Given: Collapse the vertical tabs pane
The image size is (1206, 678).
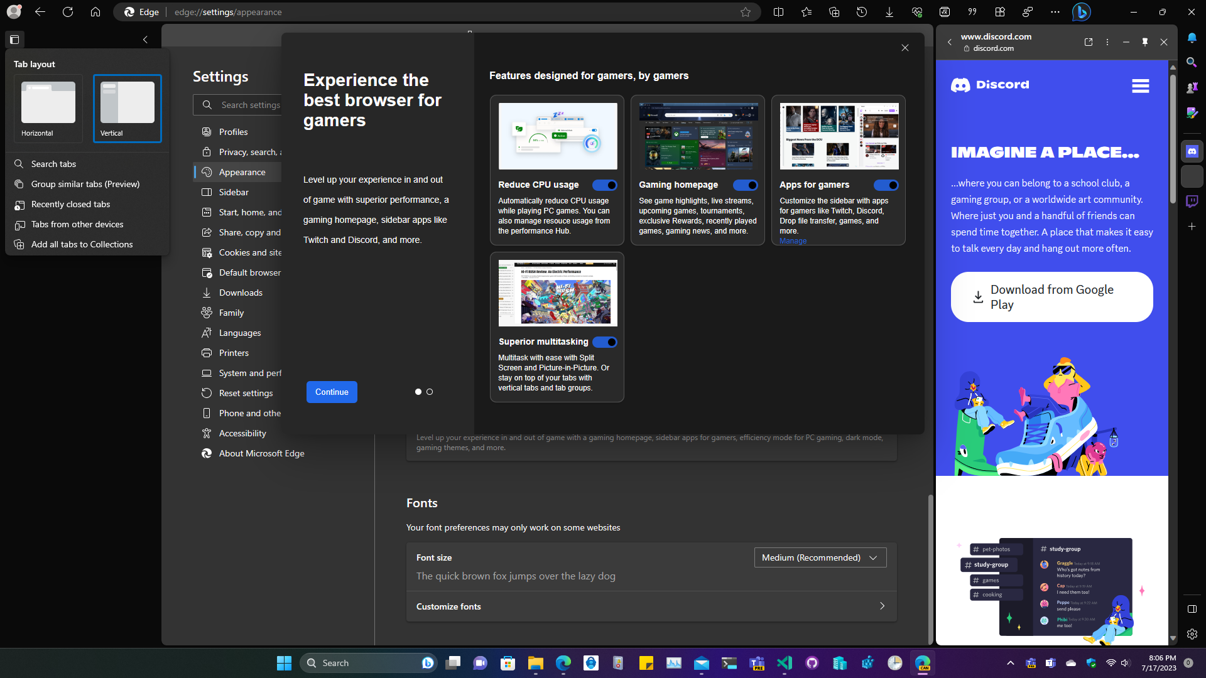Looking at the screenshot, I should (x=145, y=40).
